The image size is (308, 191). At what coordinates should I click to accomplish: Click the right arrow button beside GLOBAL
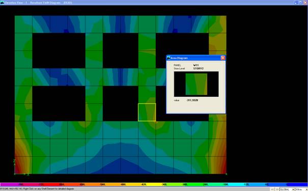point(277,189)
